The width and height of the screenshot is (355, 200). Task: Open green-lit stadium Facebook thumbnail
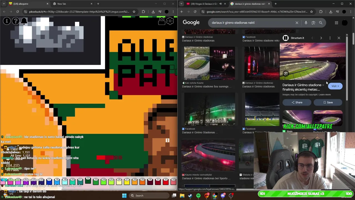point(209,109)
